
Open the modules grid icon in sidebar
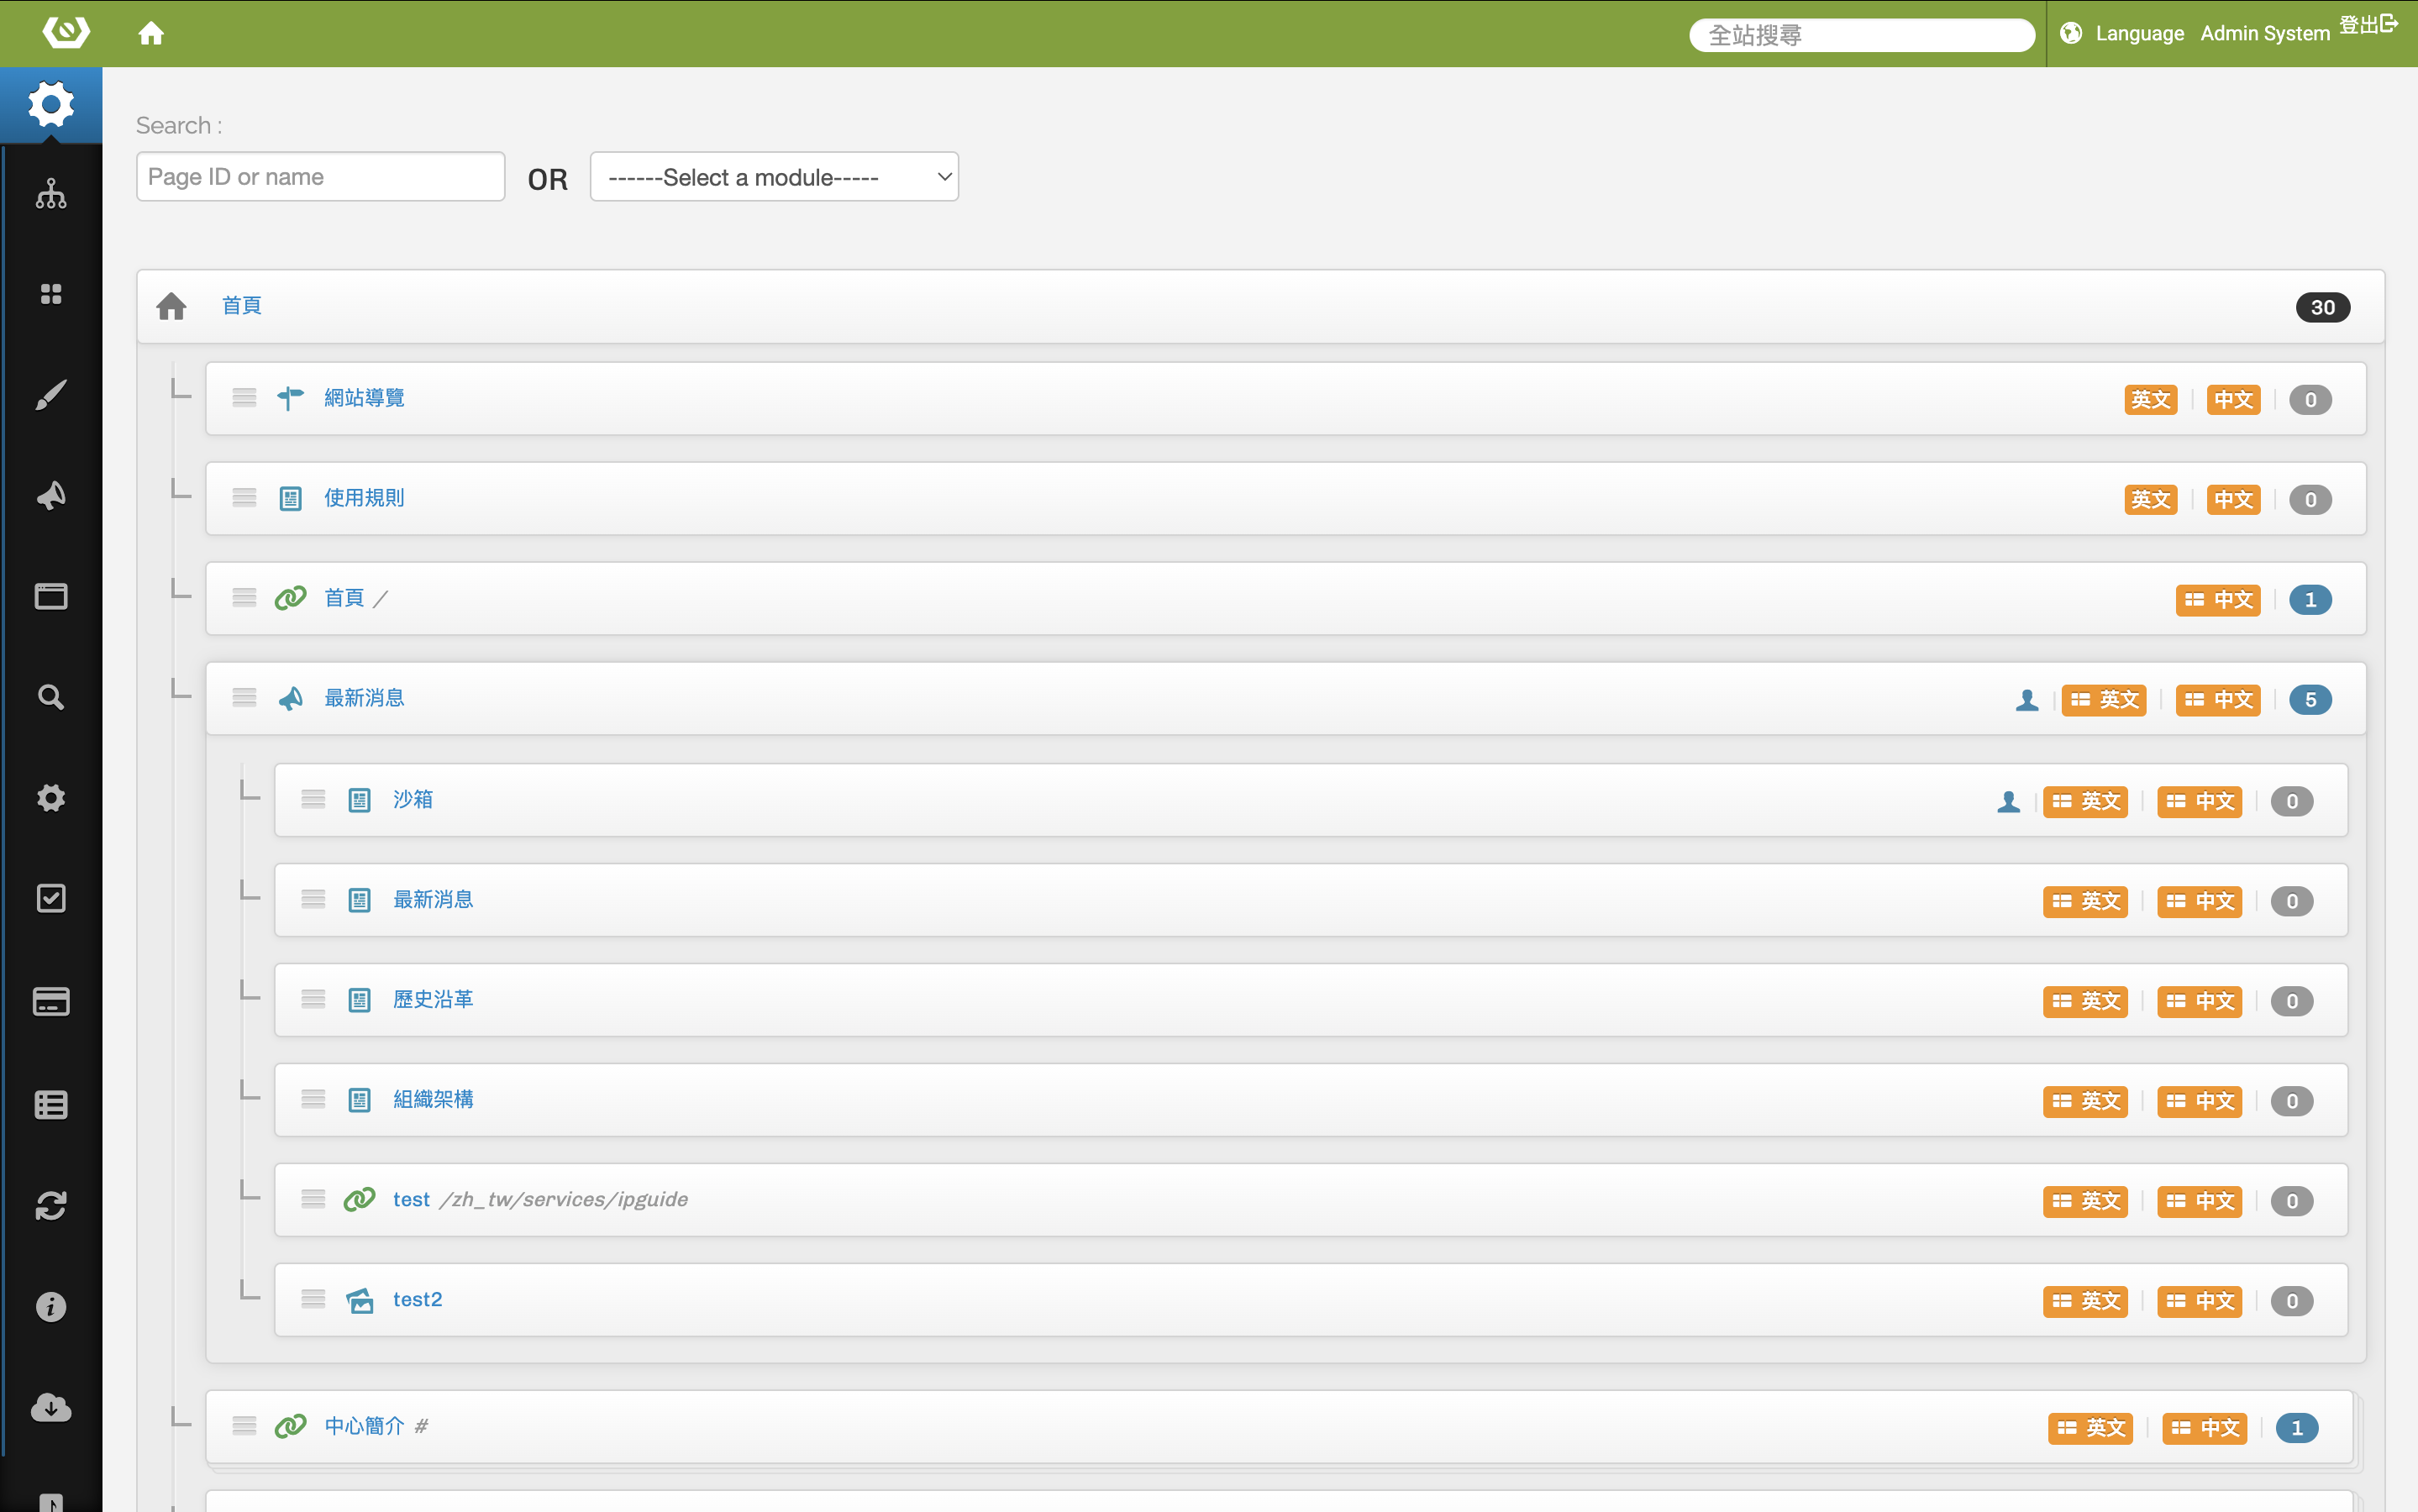pos(51,294)
